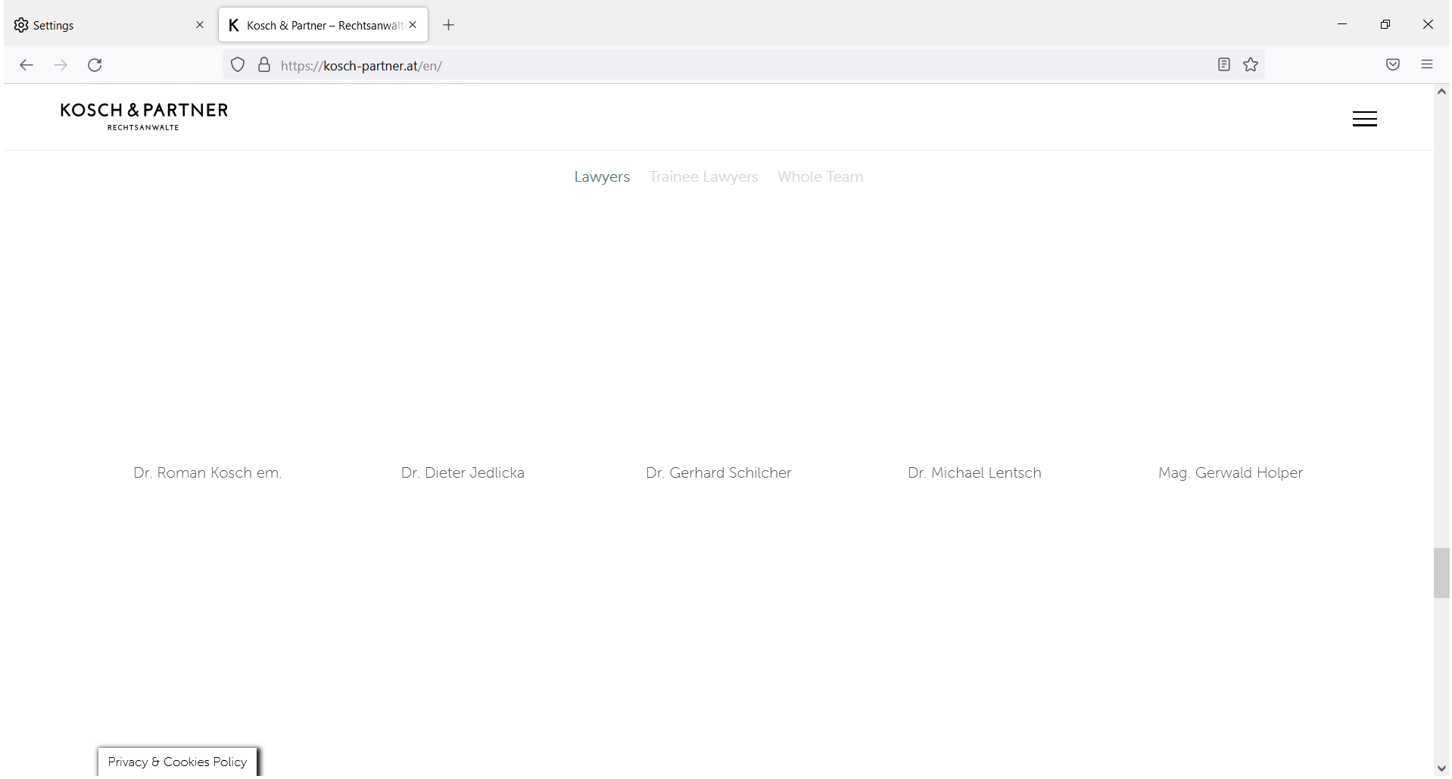Viewport: 1452px width, 779px height.
Task: Switch to the Settings tab
Action: click(98, 24)
